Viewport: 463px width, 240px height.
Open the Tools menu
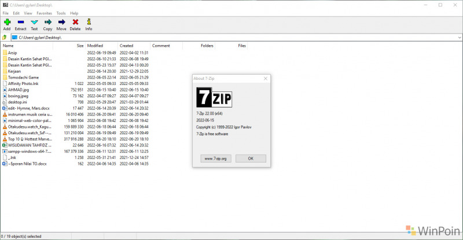[61, 13]
